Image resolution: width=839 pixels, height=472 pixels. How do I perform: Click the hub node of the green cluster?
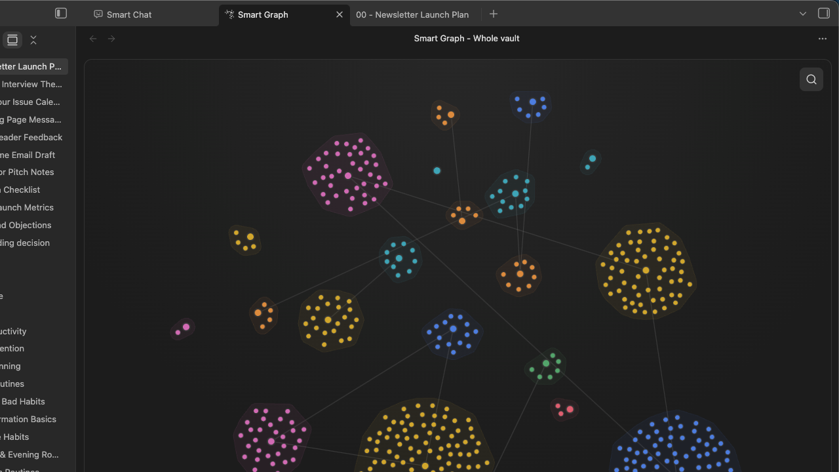(546, 363)
